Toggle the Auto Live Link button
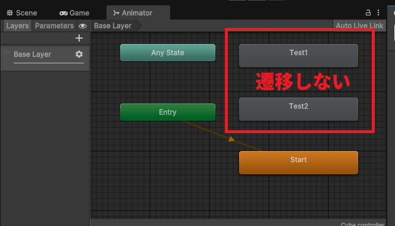395x226 pixels. pyautogui.click(x=359, y=26)
